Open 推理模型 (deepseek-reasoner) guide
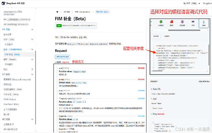Viewport: 212px width, 133px height. 17,80
